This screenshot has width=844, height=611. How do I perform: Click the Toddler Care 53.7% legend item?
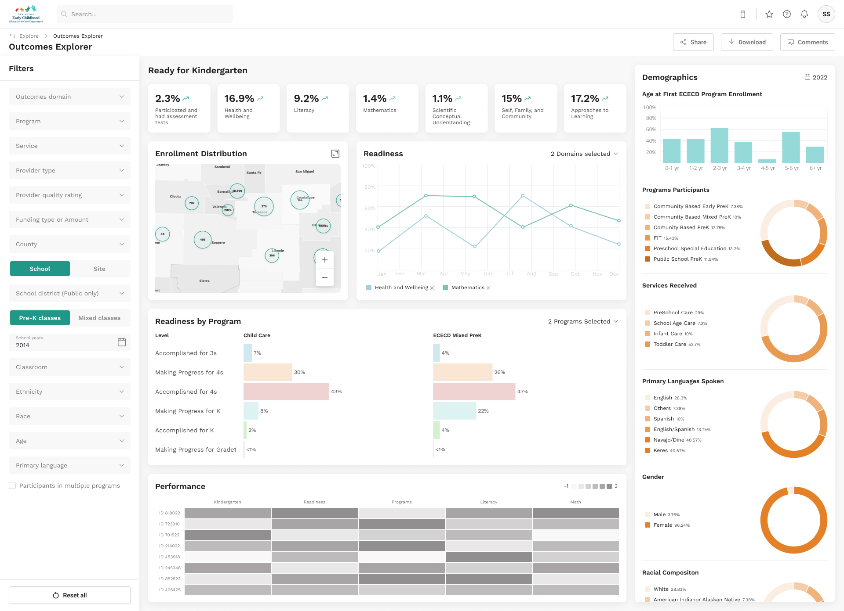click(673, 344)
